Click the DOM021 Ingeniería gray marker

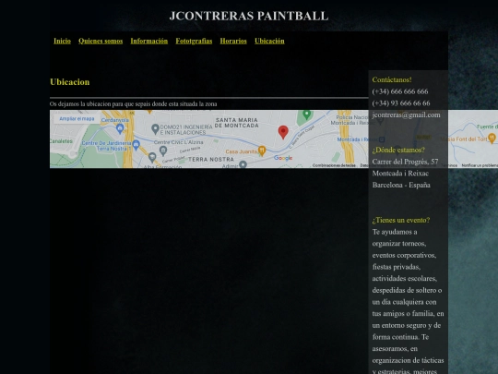(155, 128)
